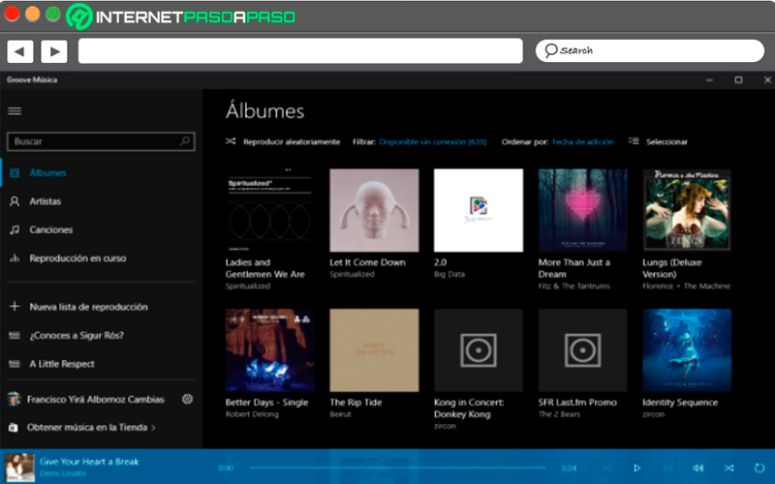Click the playback progress bar
775x484 pixels.
coord(397,468)
